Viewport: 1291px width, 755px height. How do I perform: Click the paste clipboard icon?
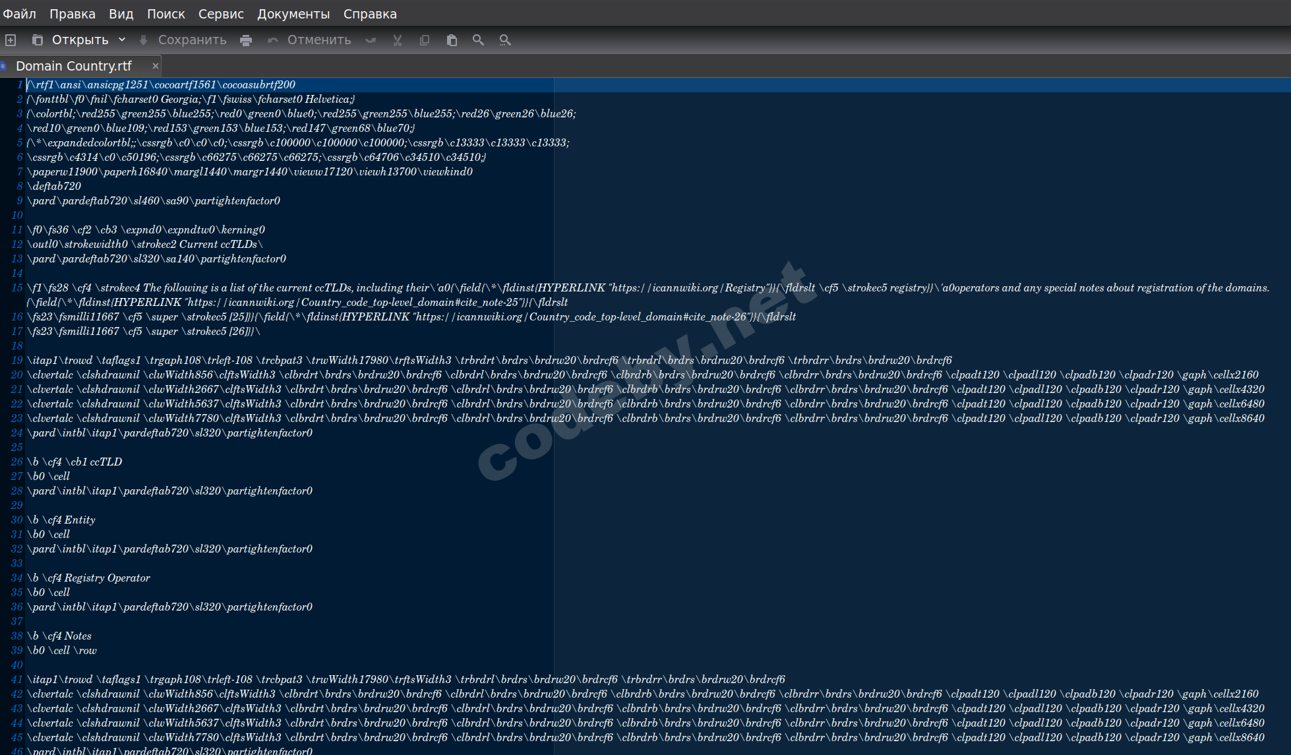pyautogui.click(x=452, y=40)
